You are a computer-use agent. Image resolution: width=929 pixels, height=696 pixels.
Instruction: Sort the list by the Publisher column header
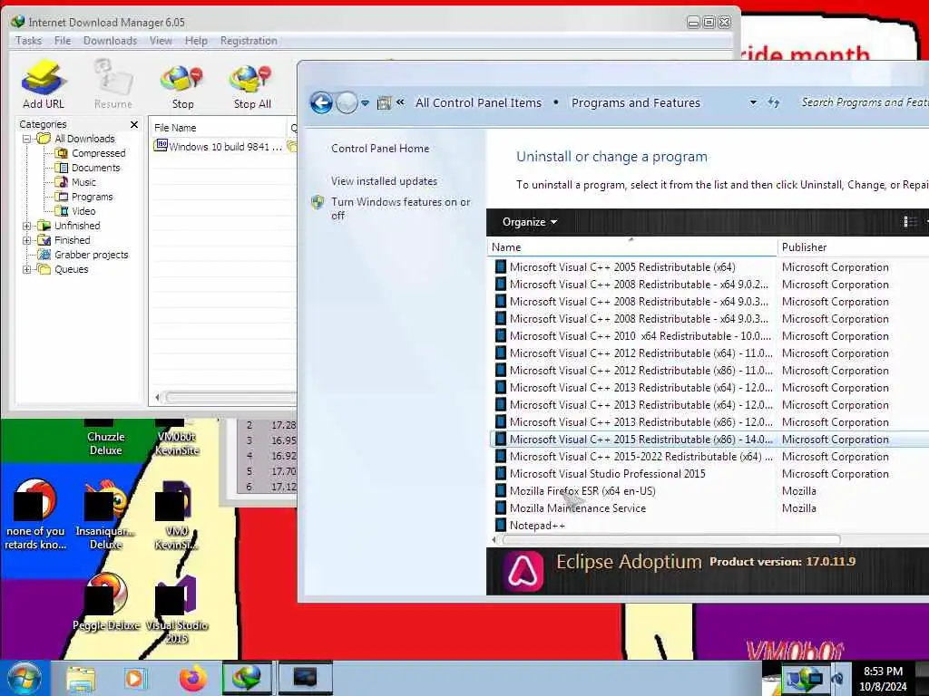pos(853,247)
